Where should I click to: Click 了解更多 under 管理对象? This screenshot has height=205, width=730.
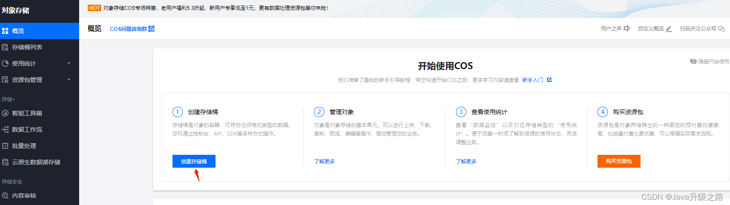point(324,162)
